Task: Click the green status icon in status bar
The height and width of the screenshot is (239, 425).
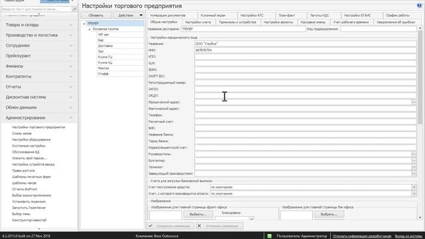Action: pos(270,236)
